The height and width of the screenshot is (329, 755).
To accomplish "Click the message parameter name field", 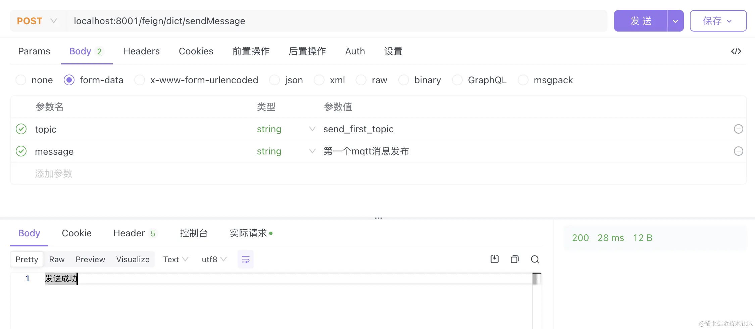I will pyautogui.click(x=54, y=151).
